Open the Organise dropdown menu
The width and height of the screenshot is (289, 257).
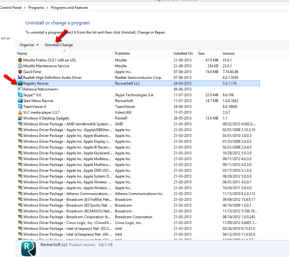(29, 45)
